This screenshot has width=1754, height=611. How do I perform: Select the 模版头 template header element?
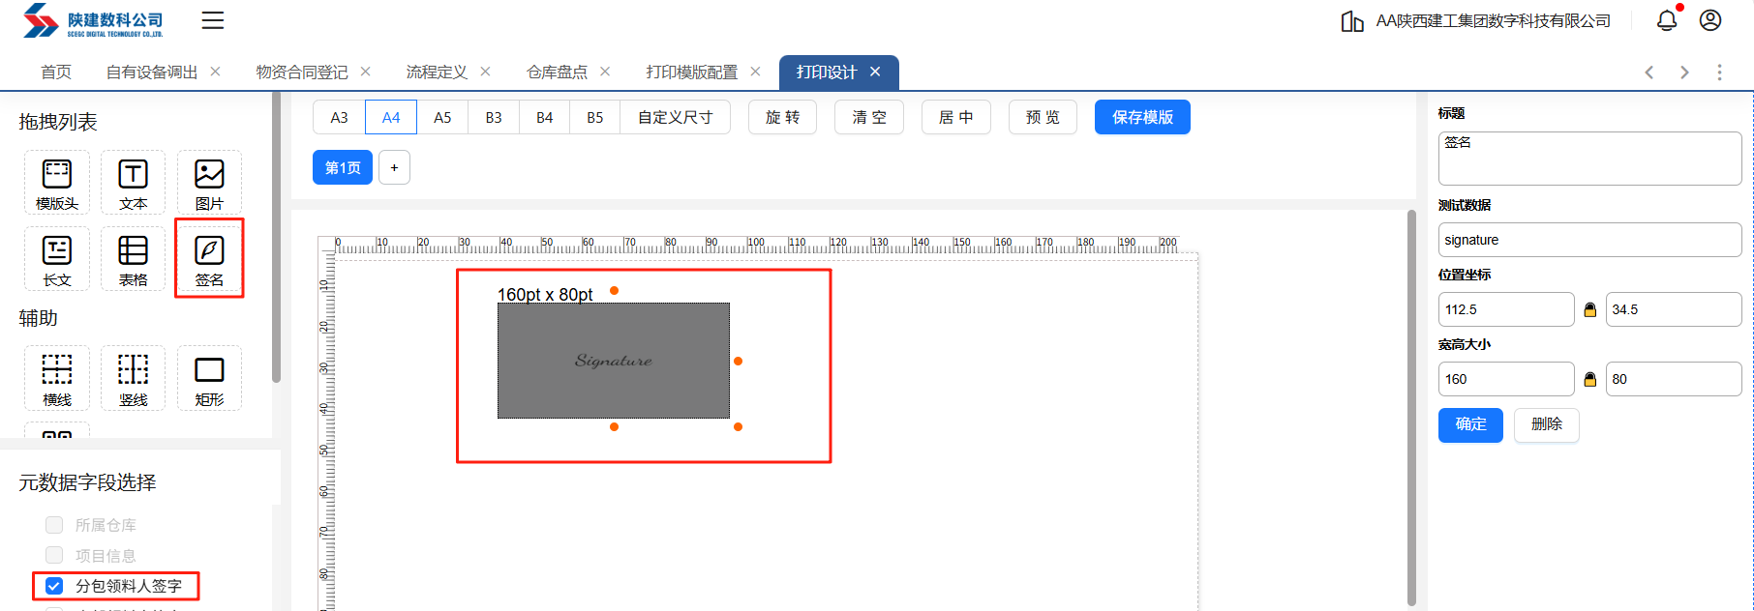tap(57, 182)
